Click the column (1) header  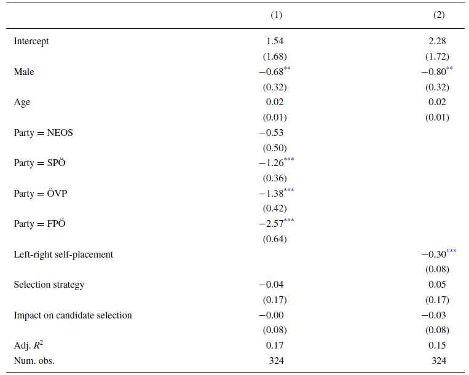(x=276, y=14)
